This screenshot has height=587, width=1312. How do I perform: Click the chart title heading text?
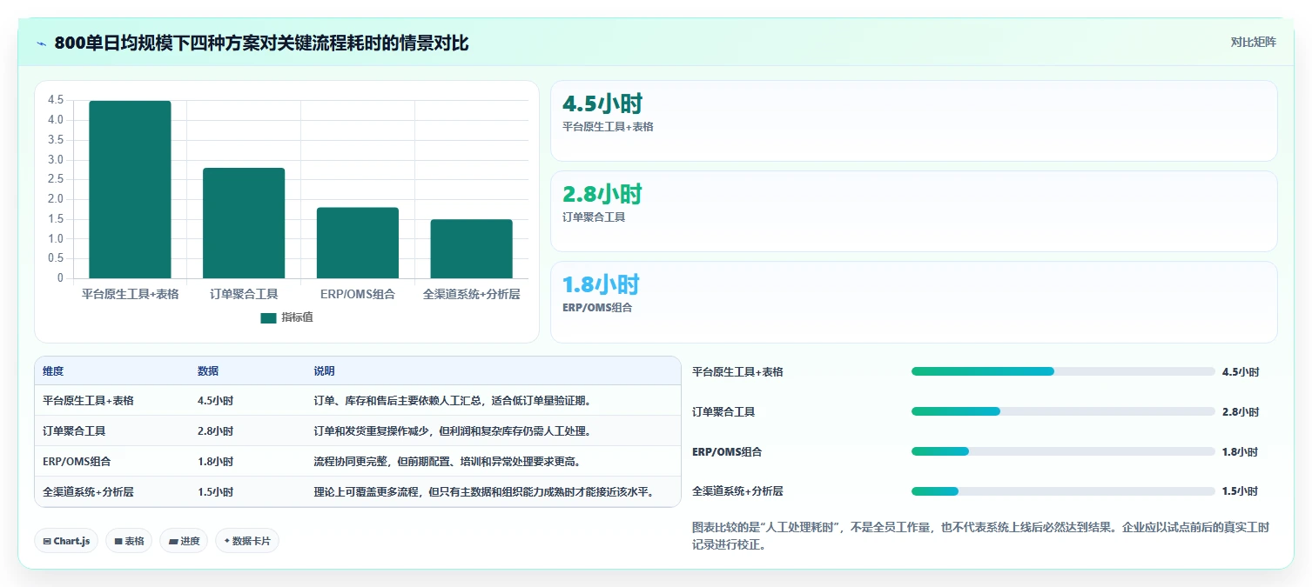point(261,43)
